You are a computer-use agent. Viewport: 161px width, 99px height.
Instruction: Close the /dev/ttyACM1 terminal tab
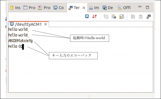tap(46, 24)
